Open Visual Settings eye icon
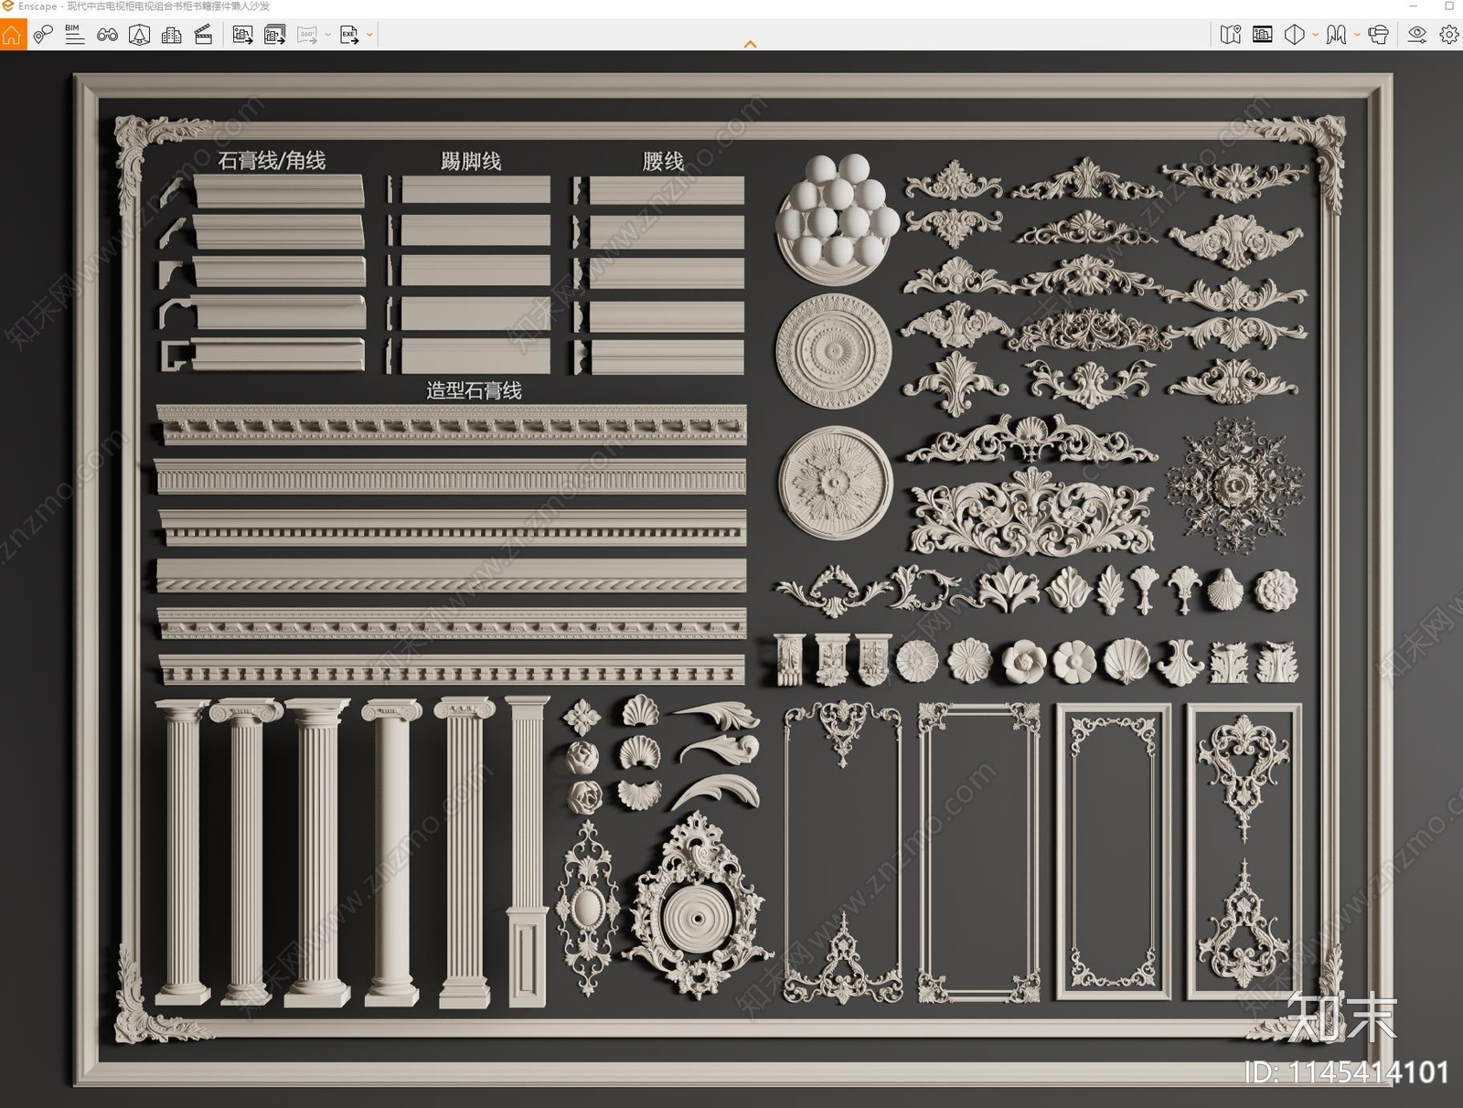The height and width of the screenshot is (1108, 1463). [x=1417, y=35]
